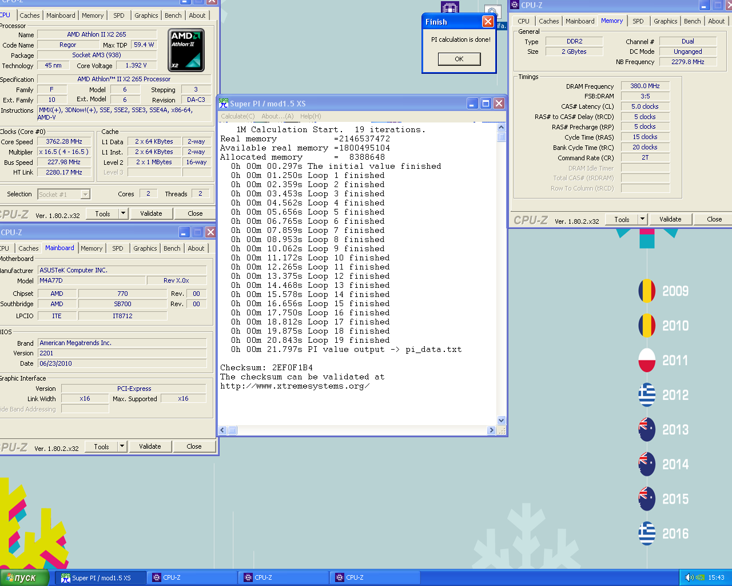Activate first CPU-Z taskbar button
The width and height of the screenshot is (732, 586).
pos(192,577)
